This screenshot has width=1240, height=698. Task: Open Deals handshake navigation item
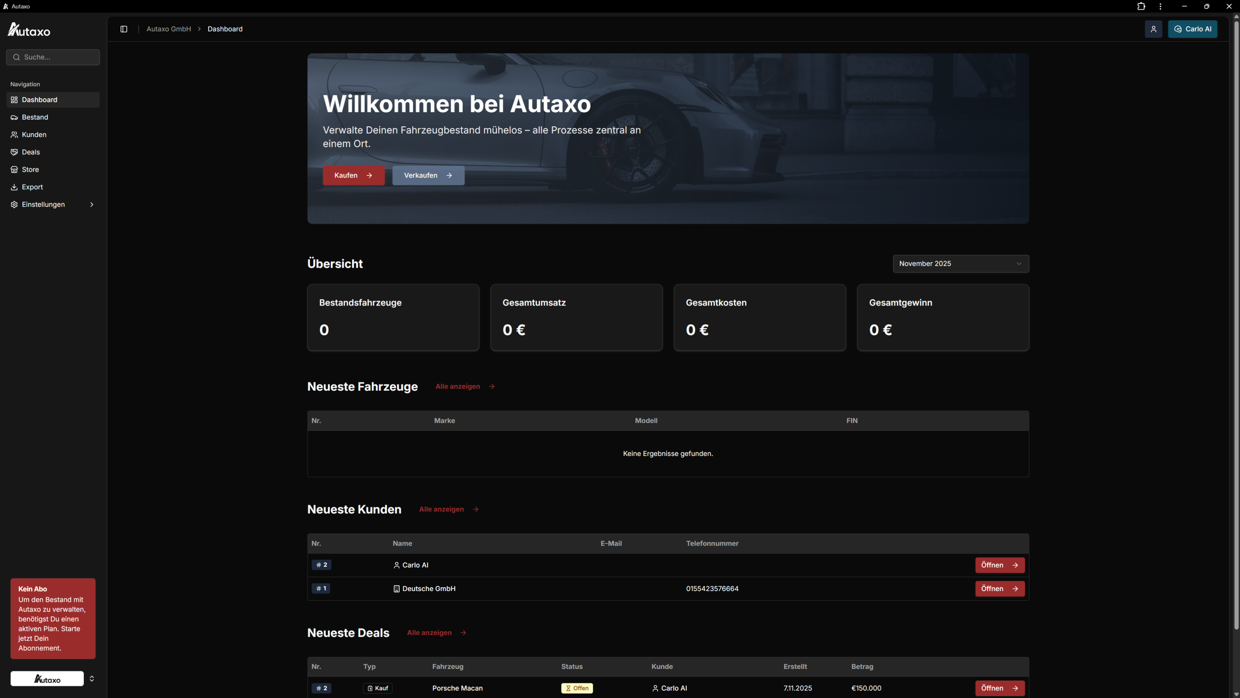(x=31, y=152)
